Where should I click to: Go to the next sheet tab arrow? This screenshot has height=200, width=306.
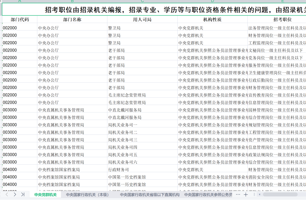tap(15, 195)
